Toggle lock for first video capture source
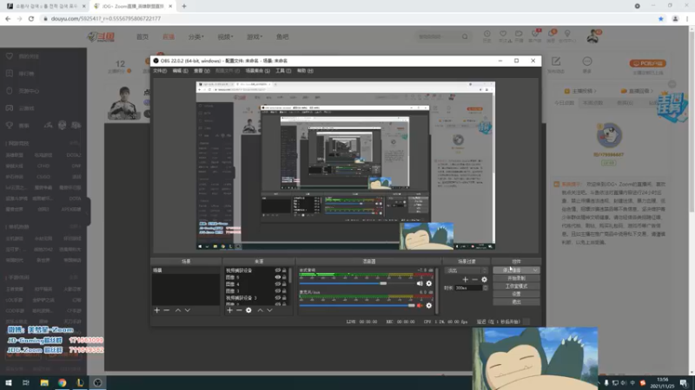Screen dimensions: 695x390 coord(284,270)
